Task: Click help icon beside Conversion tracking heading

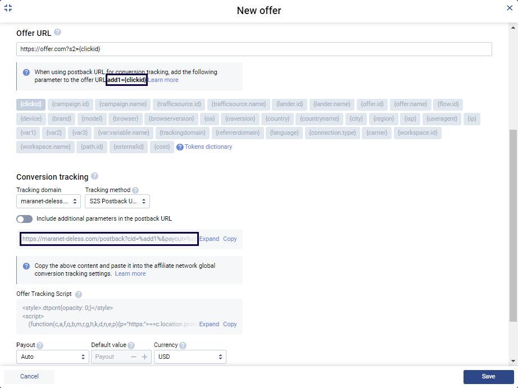Action: point(94,176)
